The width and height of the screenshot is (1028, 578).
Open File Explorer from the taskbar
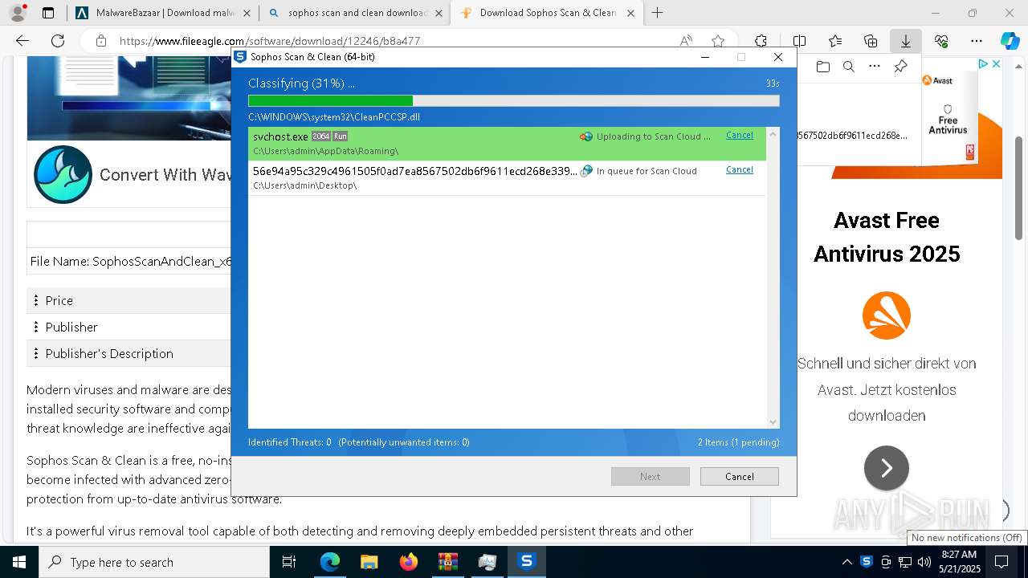[x=369, y=562]
